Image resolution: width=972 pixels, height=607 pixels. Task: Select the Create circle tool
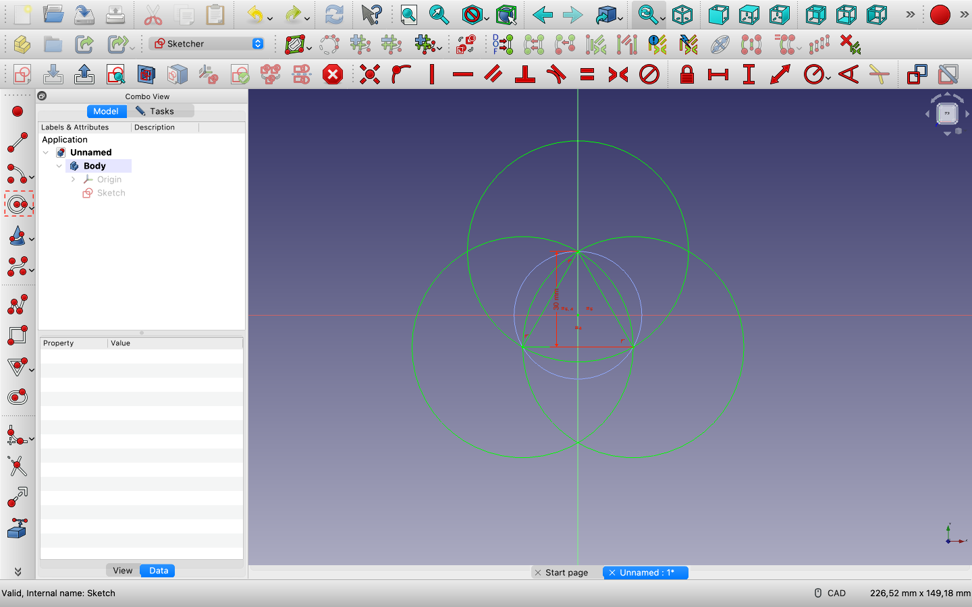pyautogui.click(x=18, y=203)
